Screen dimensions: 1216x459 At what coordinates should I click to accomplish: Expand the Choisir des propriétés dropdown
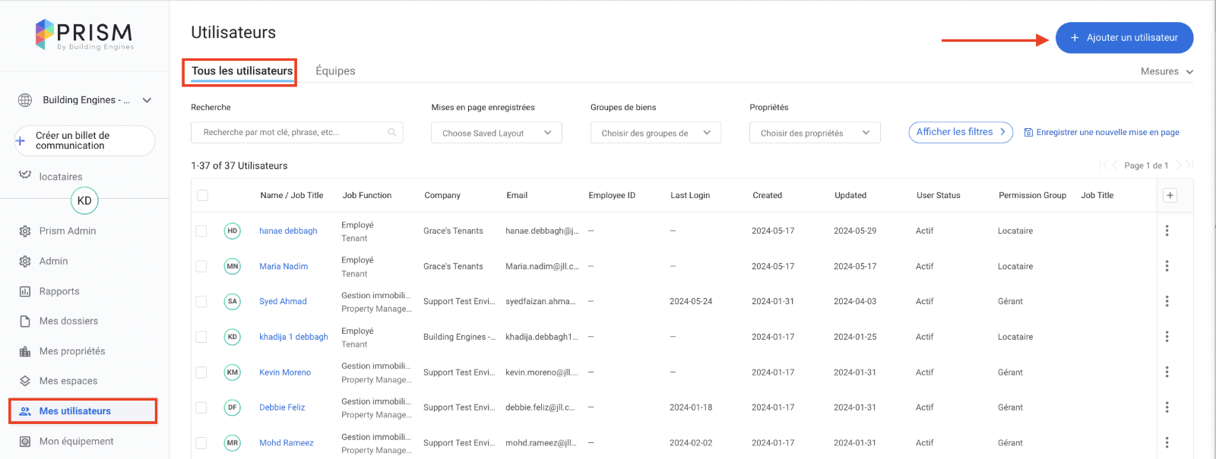[814, 133]
